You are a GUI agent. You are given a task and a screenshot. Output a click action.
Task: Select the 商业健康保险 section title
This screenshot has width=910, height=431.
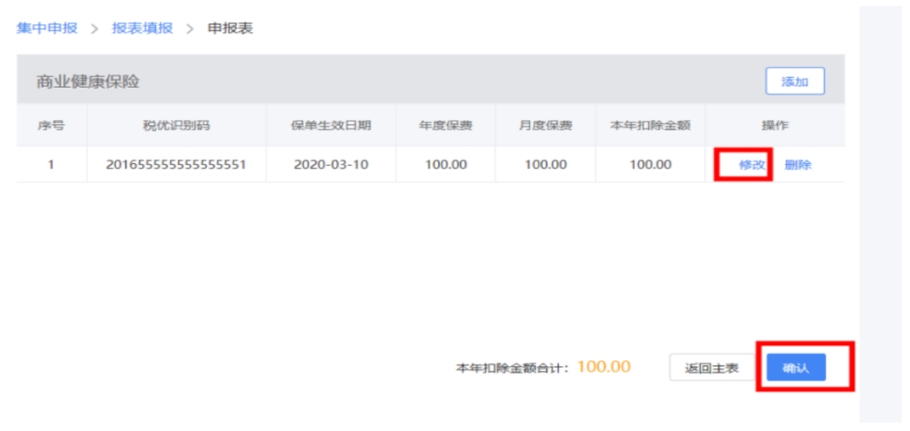[88, 82]
